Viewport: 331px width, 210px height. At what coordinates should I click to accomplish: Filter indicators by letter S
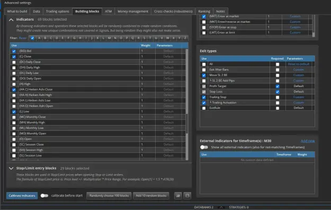click(x=144, y=38)
